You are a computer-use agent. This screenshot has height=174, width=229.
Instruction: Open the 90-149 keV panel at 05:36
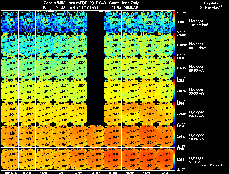click(x=113, y=45)
